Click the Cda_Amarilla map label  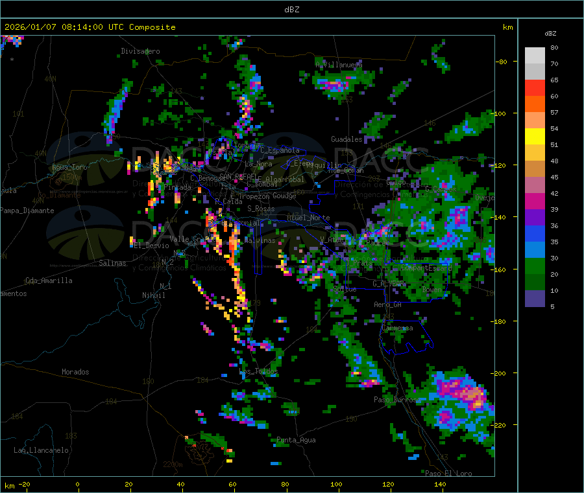(x=49, y=281)
